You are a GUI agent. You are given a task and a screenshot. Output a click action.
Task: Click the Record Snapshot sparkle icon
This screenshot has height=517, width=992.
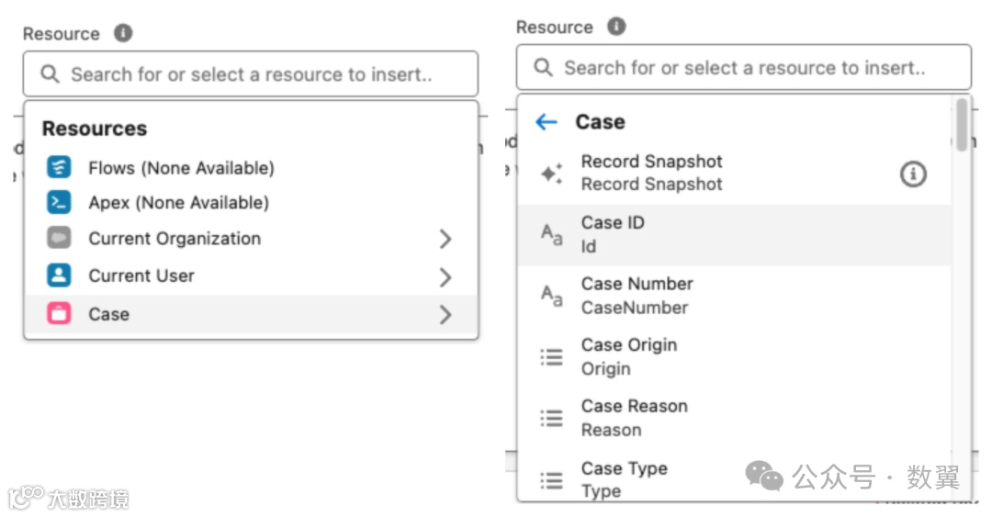551,173
